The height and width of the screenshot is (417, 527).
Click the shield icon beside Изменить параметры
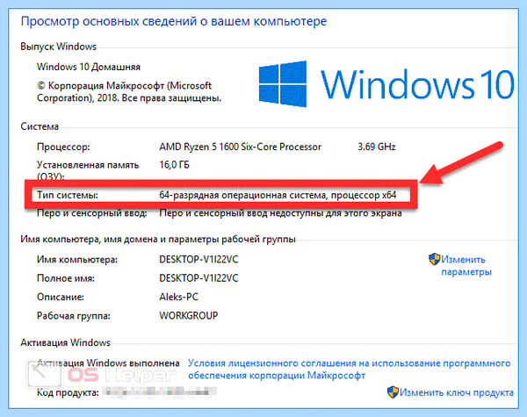tap(434, 259)
